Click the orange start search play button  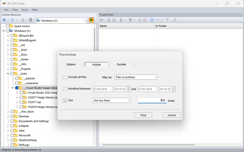click(x=91, y=20)
